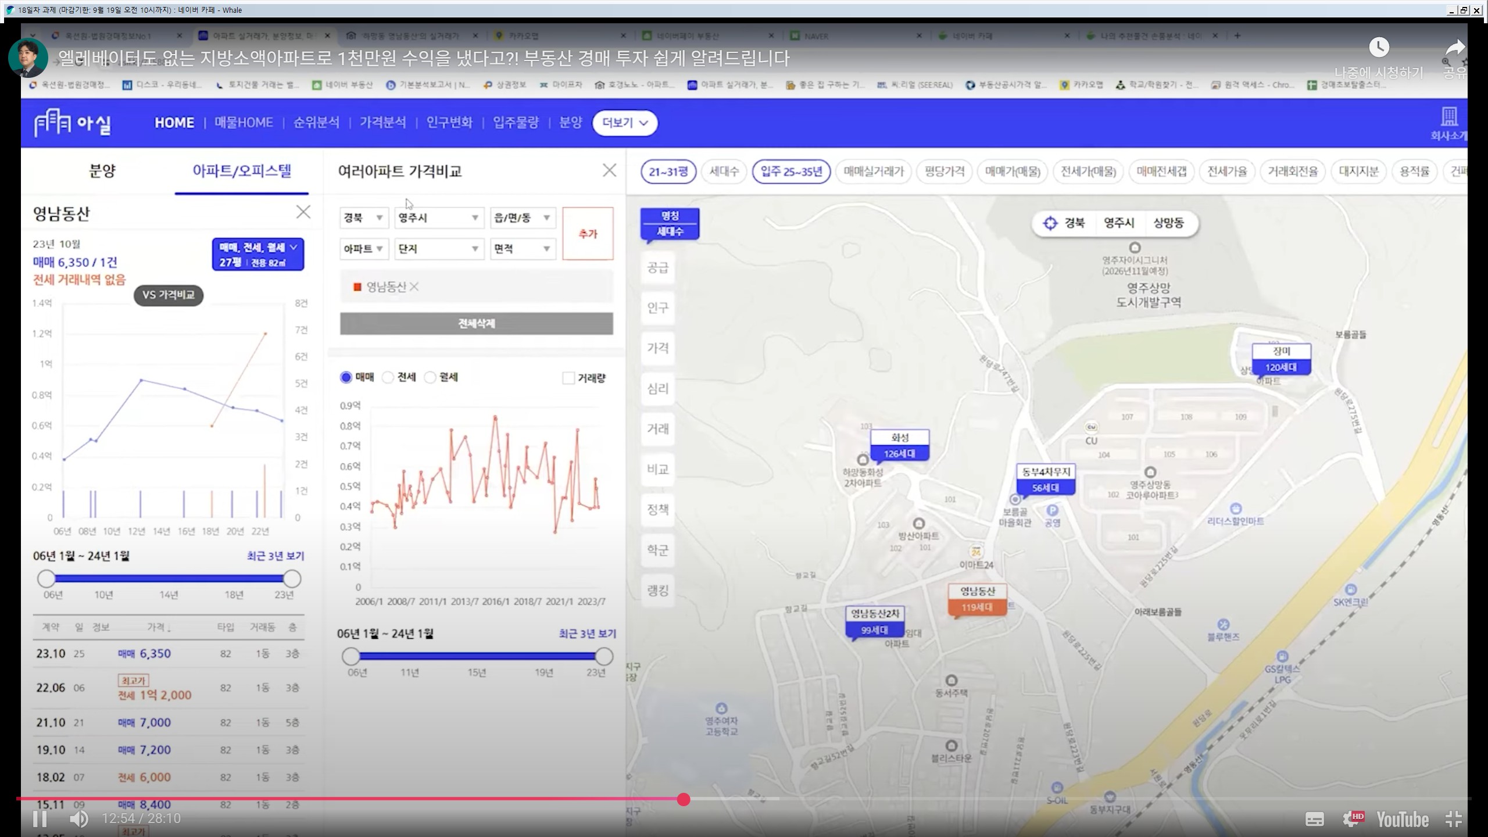Pause the YouTube video

point(40,819)
